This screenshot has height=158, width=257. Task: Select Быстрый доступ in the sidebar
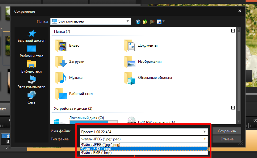[32, 36]
